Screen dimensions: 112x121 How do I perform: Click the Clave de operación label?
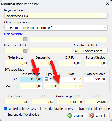coord(17,22)
